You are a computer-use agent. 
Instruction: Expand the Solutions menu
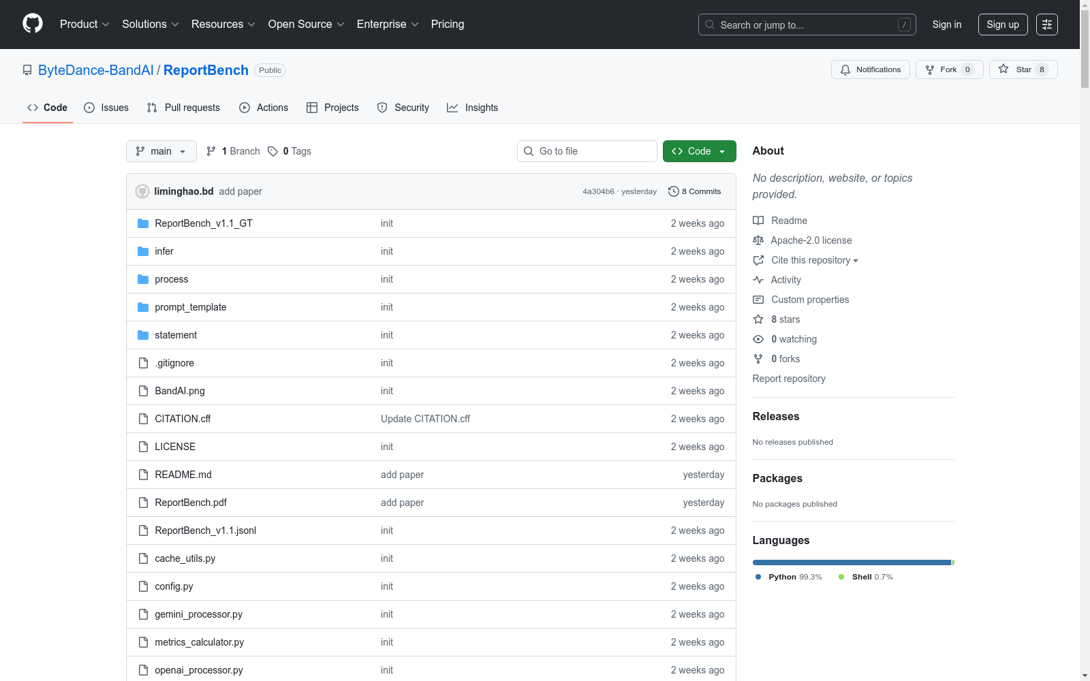click(x=151, y=25)
